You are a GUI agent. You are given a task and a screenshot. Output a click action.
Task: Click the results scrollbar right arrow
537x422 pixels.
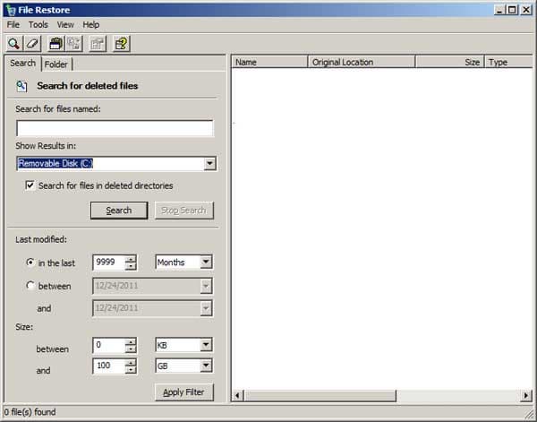point(526,396)
